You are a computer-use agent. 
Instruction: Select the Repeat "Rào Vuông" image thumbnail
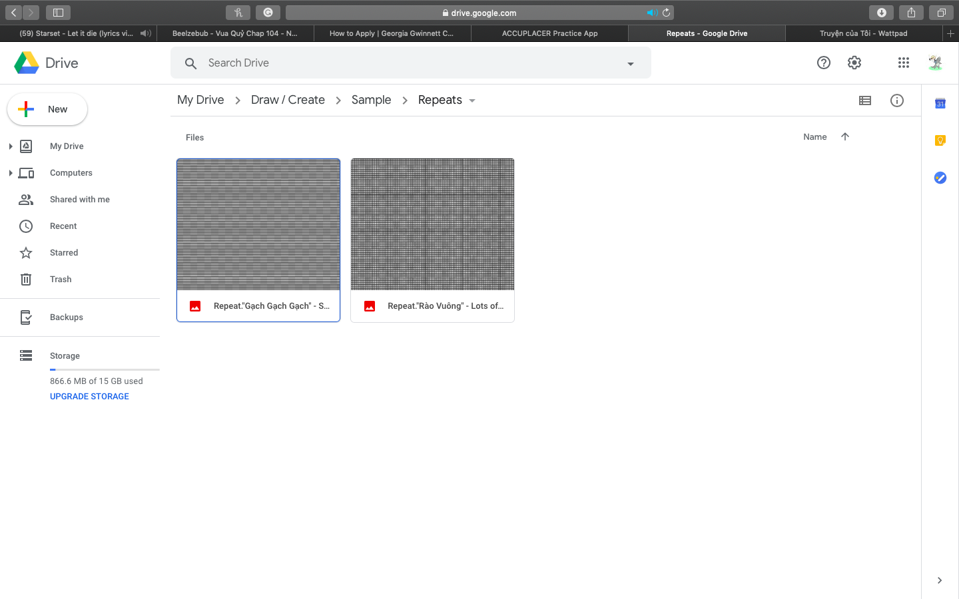tap(432, 224)
